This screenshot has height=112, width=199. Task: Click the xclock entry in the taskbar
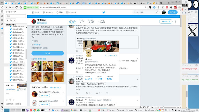[x=120, y=110]
